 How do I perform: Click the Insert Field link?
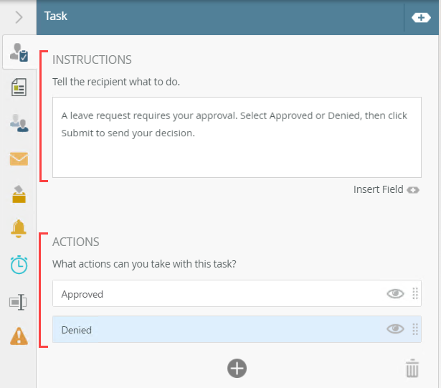point(379,189)
